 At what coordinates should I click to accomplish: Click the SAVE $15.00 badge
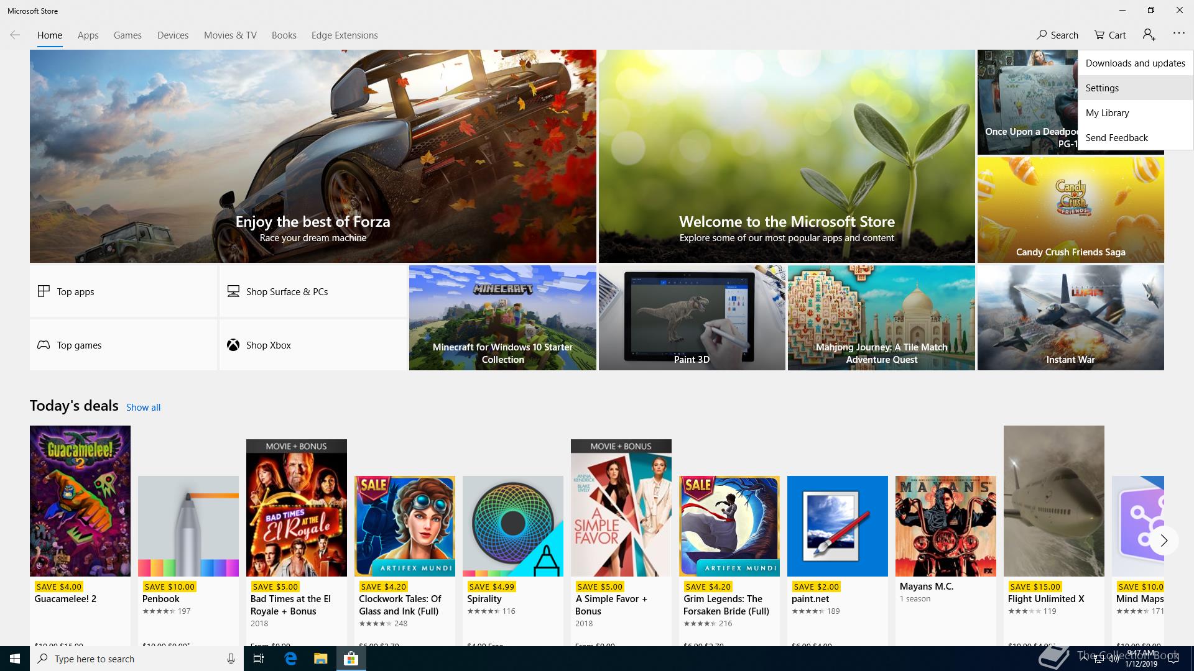tap(1035, 587)
